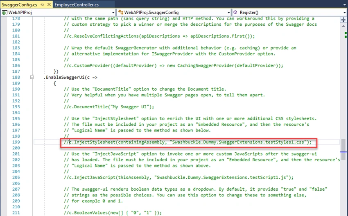Click line number 193

(x=16, y=107)
